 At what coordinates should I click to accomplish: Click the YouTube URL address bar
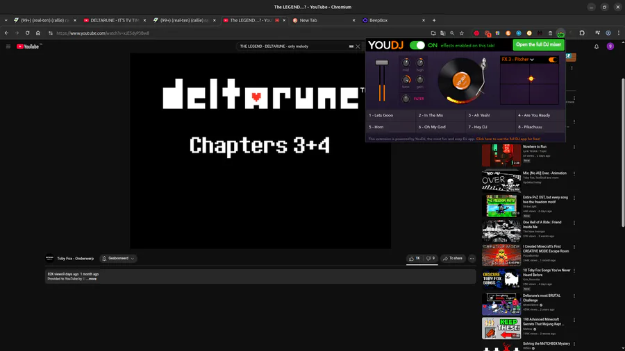[x=239, y=33]
